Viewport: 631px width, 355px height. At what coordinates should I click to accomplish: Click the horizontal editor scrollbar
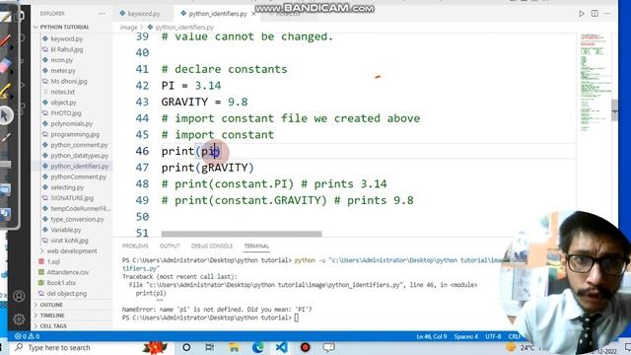[242, 234]
